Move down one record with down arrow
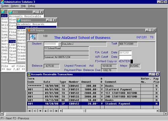 point(45,111)
